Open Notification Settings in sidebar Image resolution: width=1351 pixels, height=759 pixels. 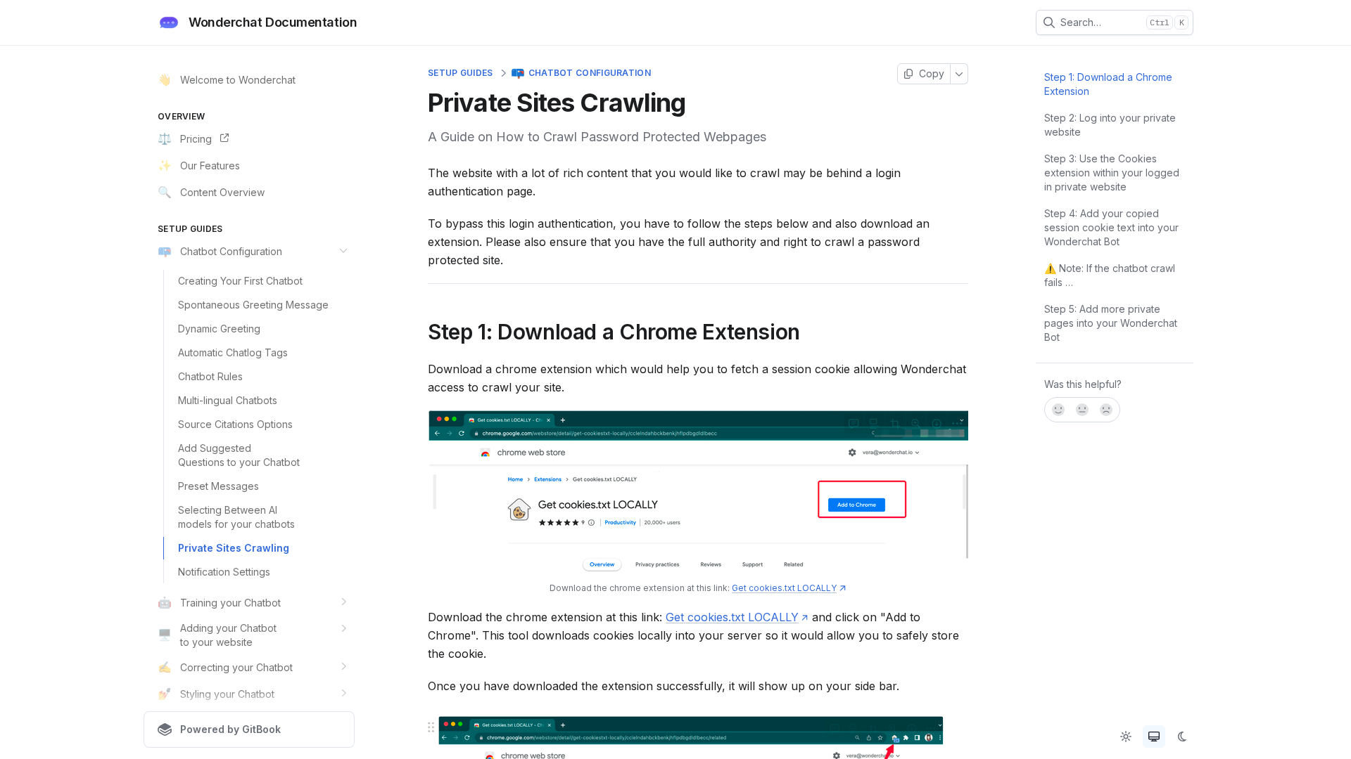[224, 572]
